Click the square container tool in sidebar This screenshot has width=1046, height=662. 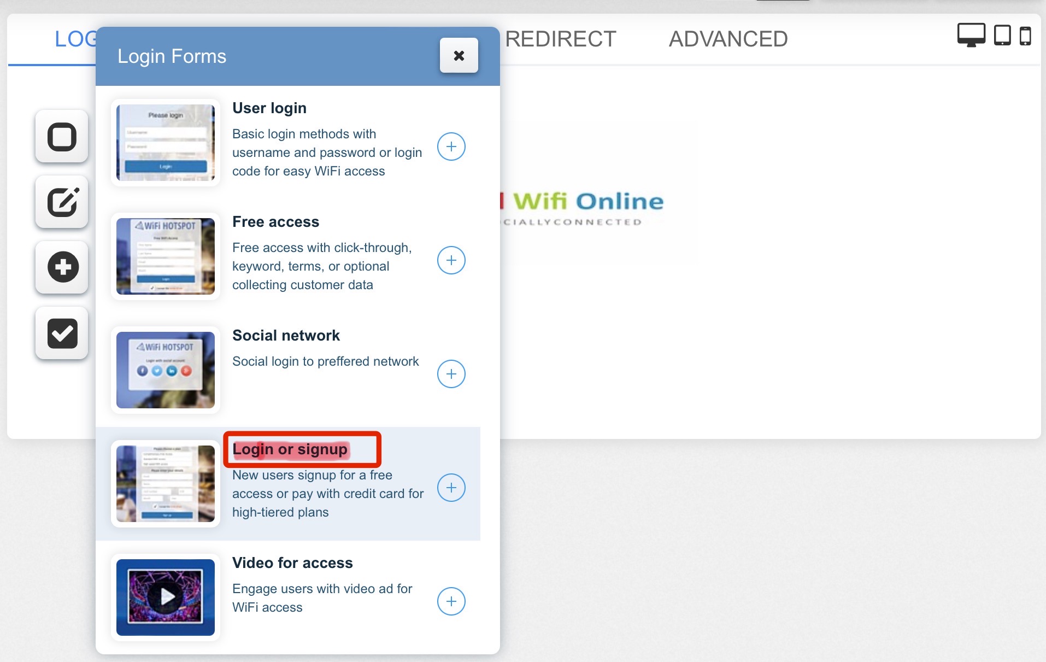click(62, 137)
